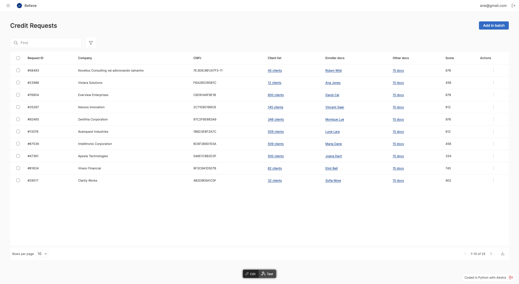This screenshot has width=519, height=284.
Task: Open the 346 clients link
Action: [276, 119]
